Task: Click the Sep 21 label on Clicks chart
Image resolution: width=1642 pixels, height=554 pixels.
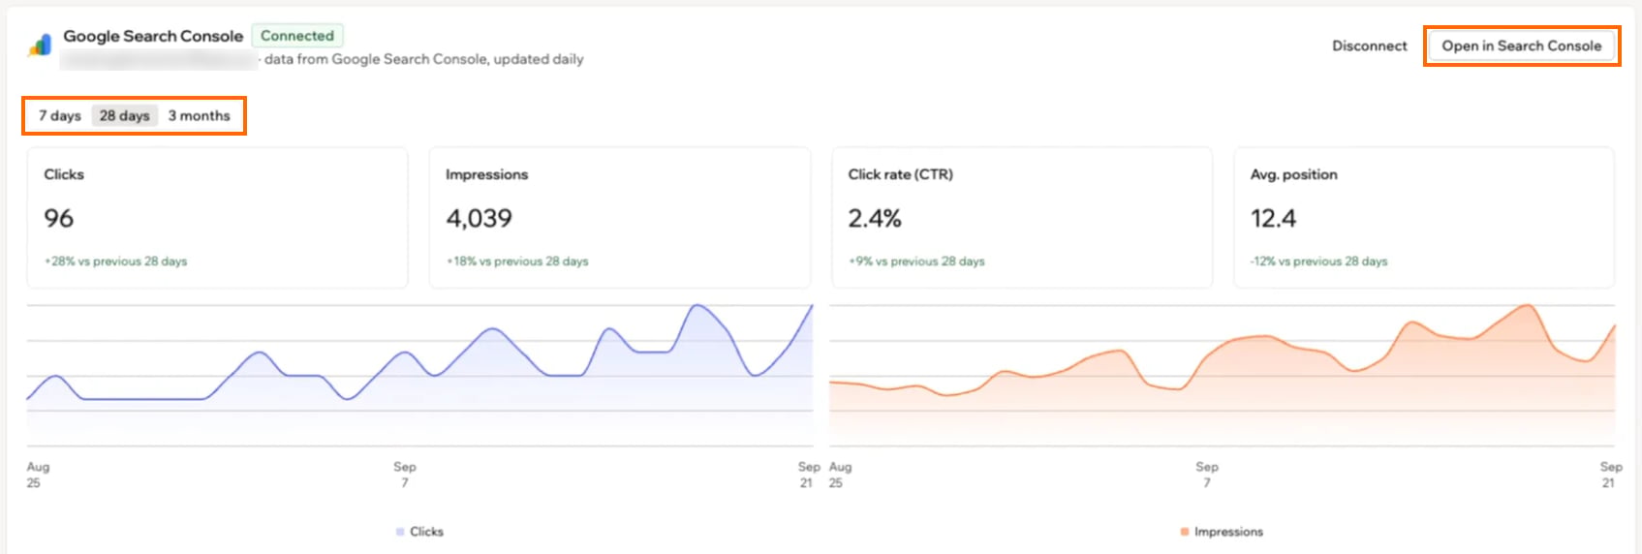Action: pyautogui.click(x=808, y=475)
